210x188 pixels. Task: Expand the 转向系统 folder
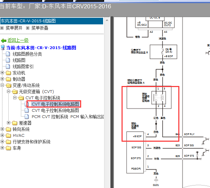click(2, 129)
